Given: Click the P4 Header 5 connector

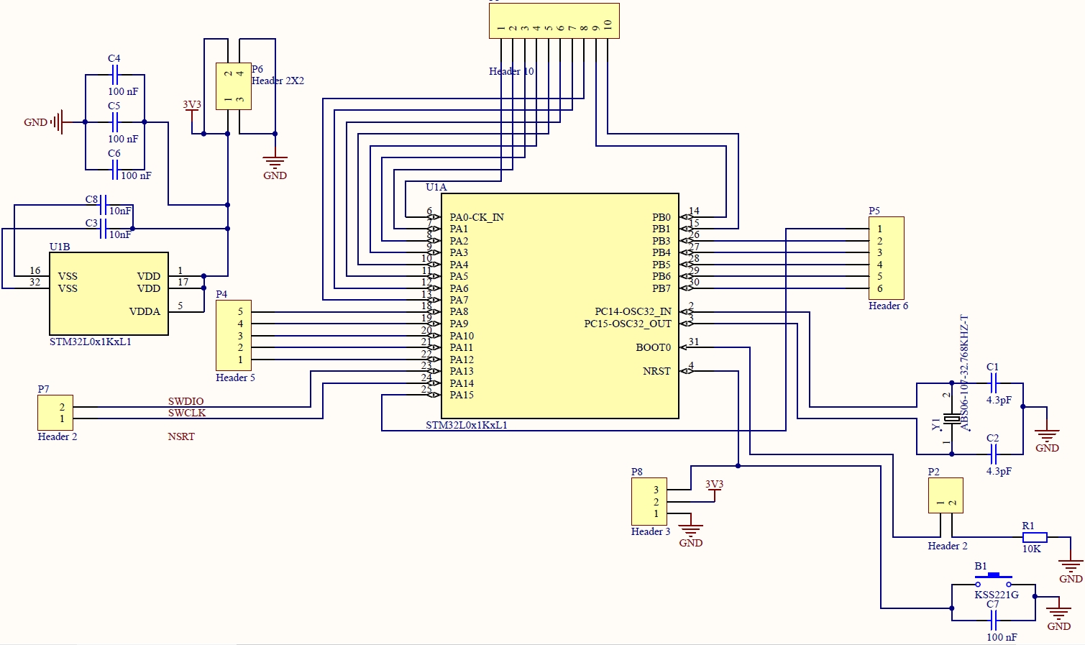Looking at the screenshot, I should point(234,336).
